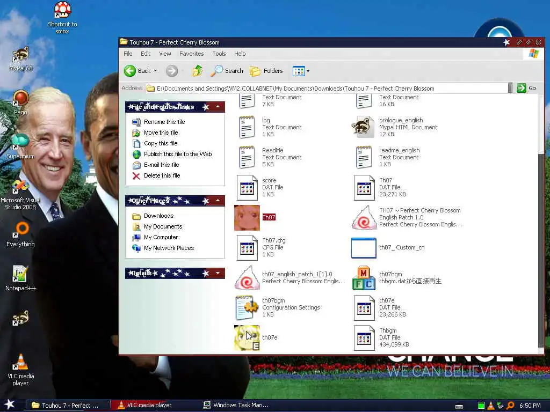Screen dimensions: 550x412
Task: Click the Touhou 7 - Perfect taskbar button
Action: [x=68, y=406]
